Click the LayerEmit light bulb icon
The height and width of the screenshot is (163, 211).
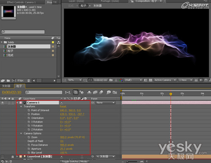(x=25, y=156)
